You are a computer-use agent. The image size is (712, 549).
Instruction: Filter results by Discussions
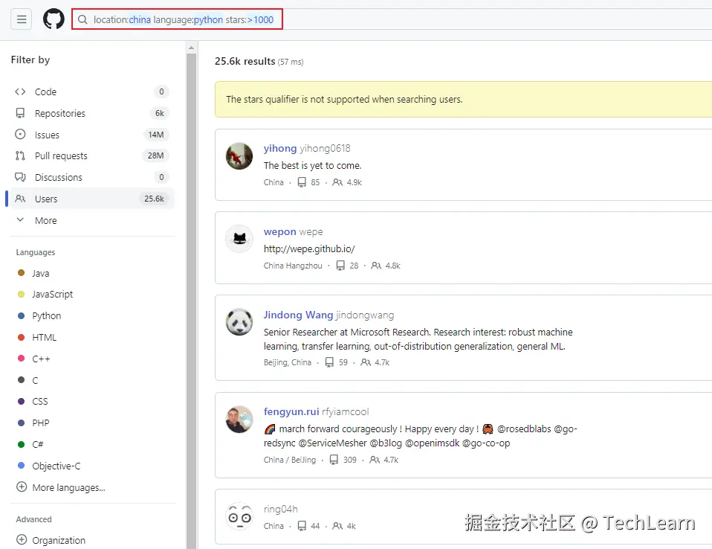click(x=92, y=177)
